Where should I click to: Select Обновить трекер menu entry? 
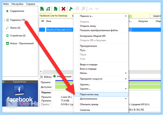pyautogui.click(x=101, y=104)
